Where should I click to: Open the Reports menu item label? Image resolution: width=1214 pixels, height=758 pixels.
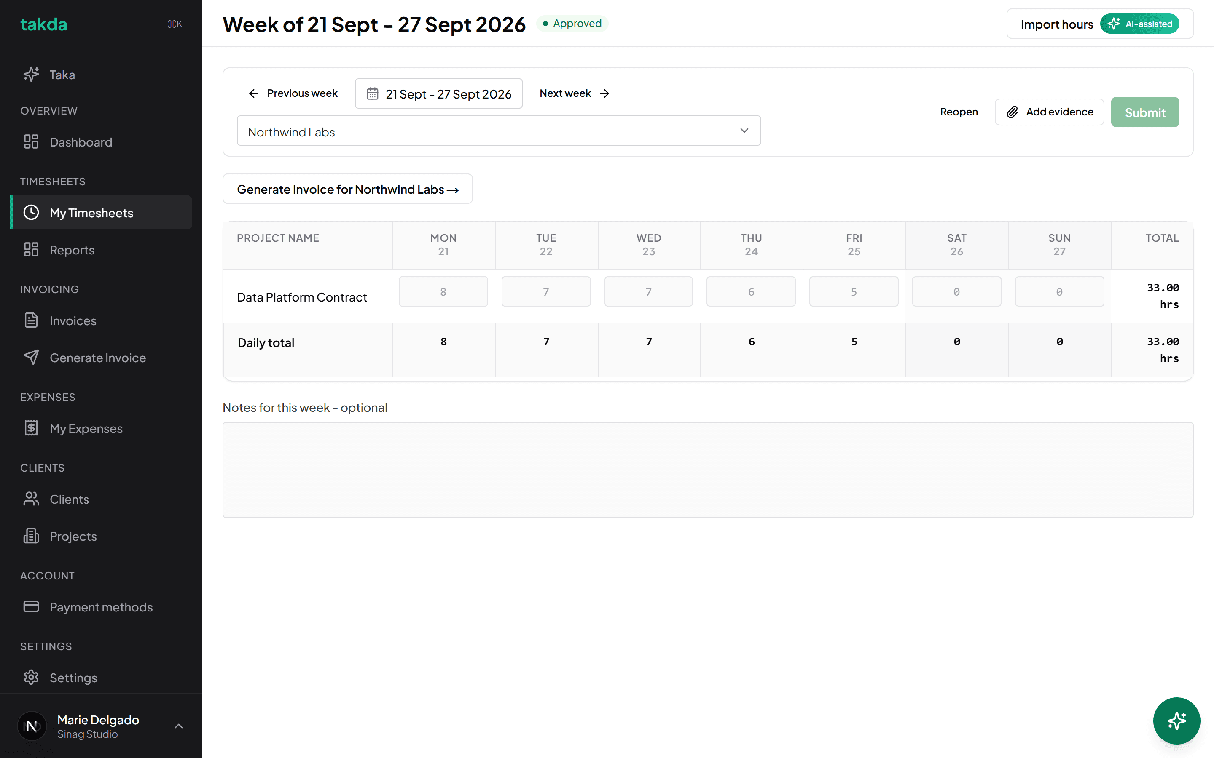(x=72, y=250)
